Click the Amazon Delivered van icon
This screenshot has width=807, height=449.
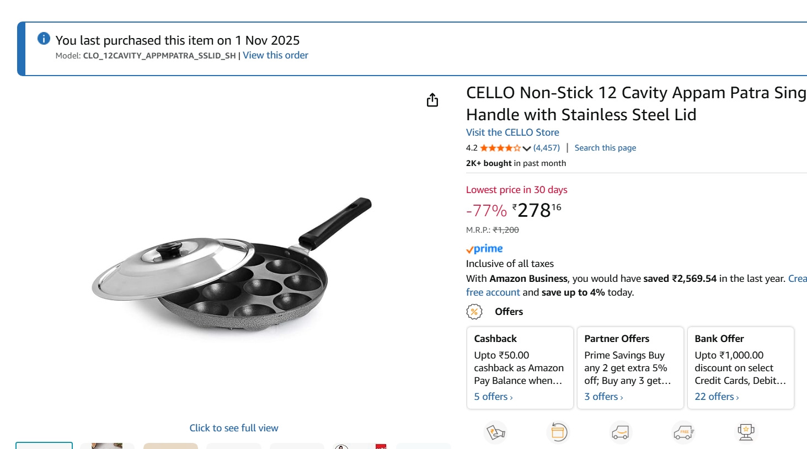point(621,433)
